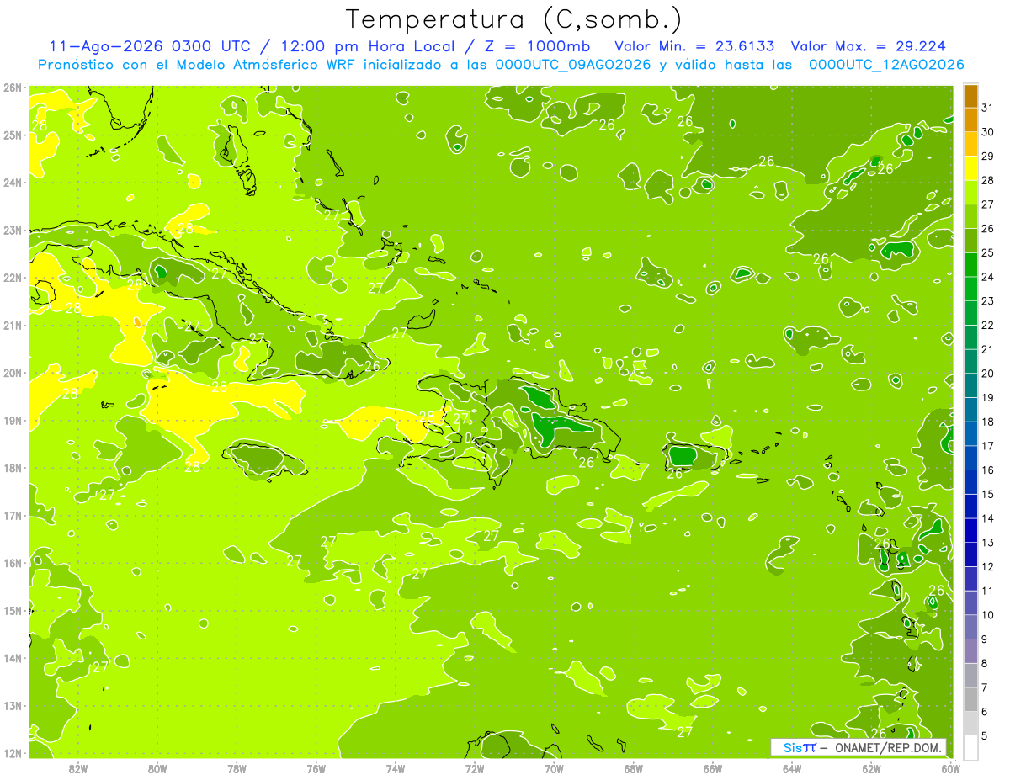Click the colorbar label 10

(x=988, y=615)
